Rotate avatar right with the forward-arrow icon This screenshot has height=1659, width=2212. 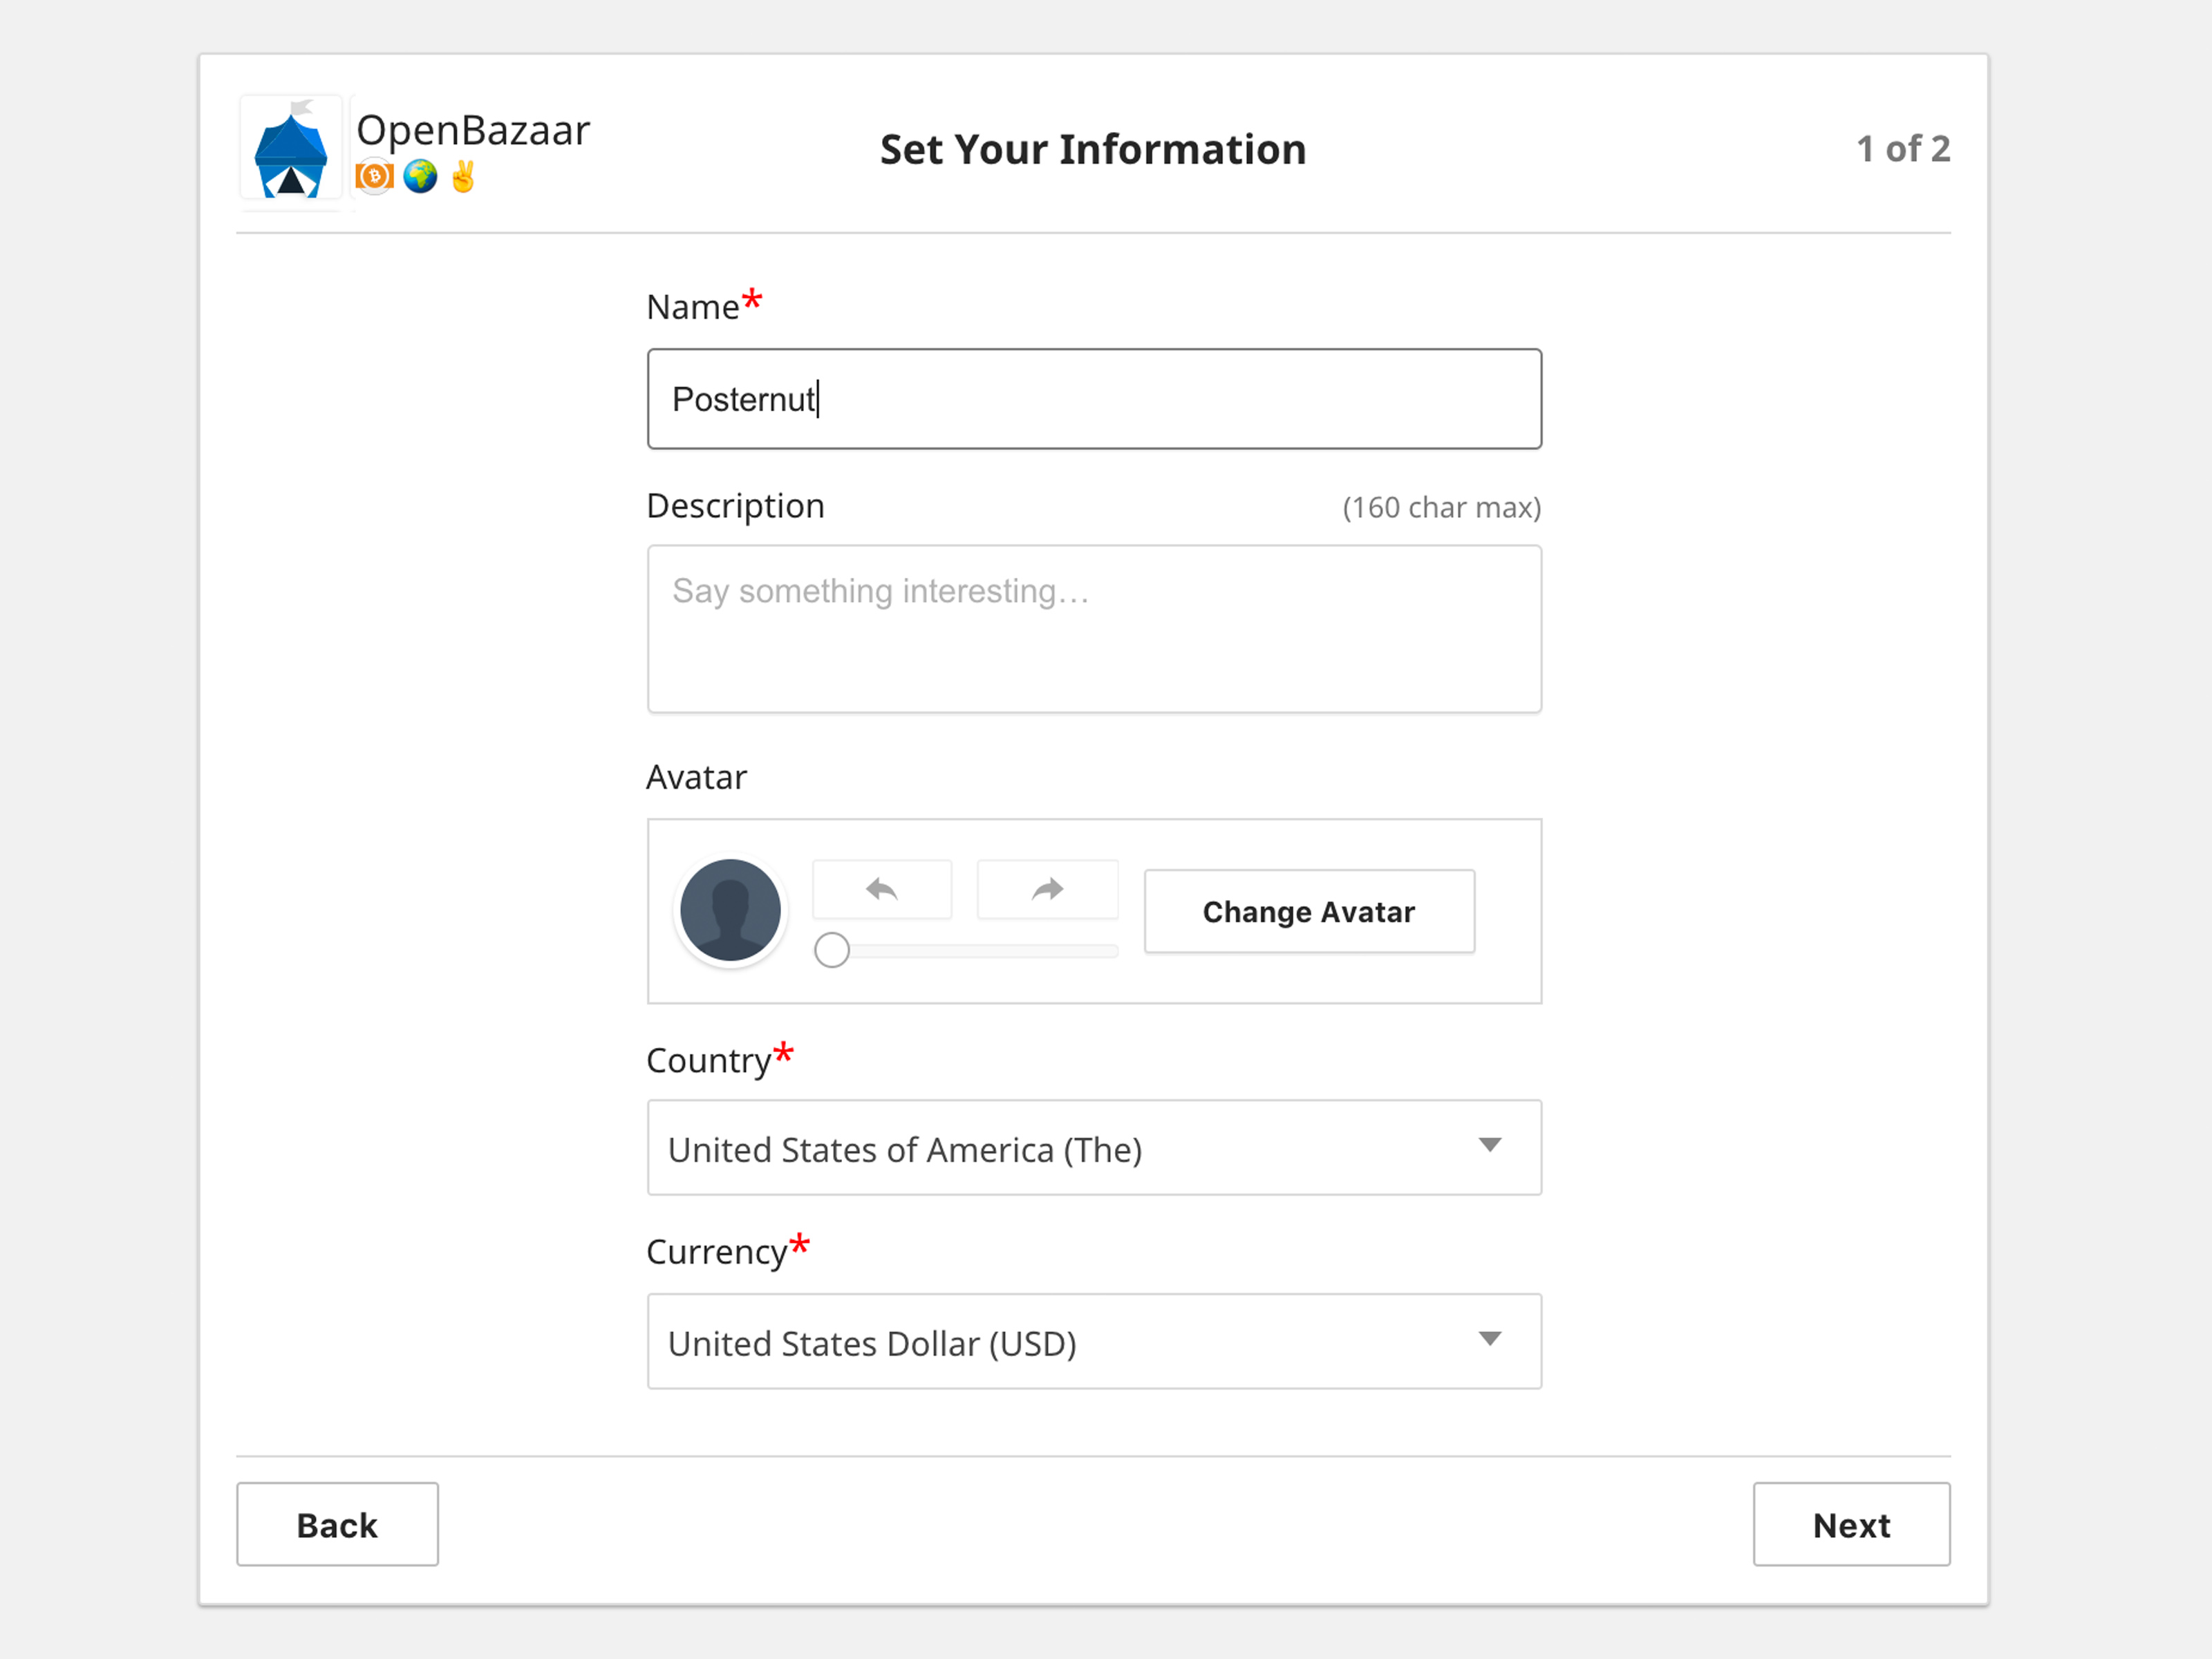[x=1047, y=889]
